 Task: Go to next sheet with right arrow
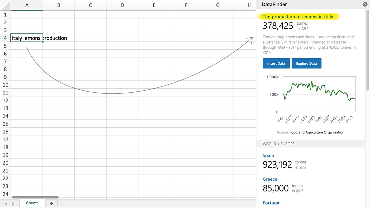13,204
